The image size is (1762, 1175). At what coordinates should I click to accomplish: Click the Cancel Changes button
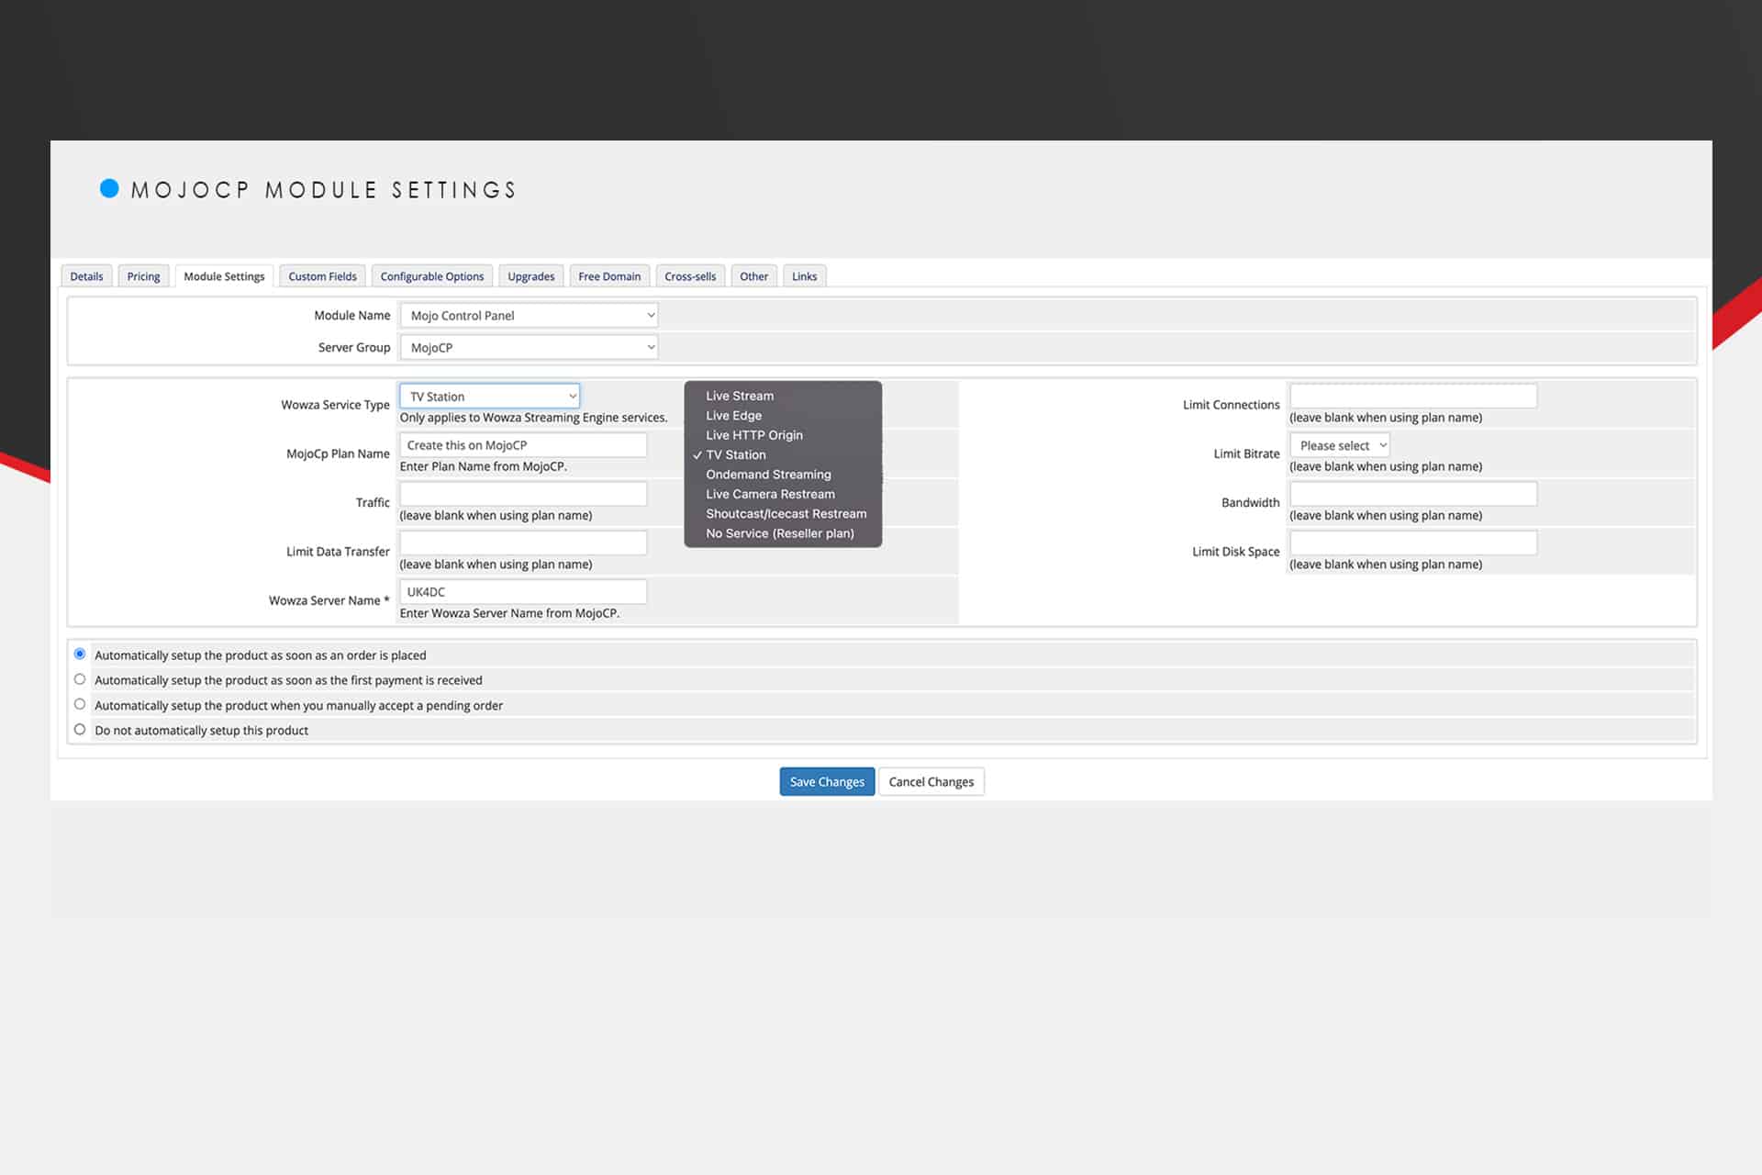click(x=931, y=781)
